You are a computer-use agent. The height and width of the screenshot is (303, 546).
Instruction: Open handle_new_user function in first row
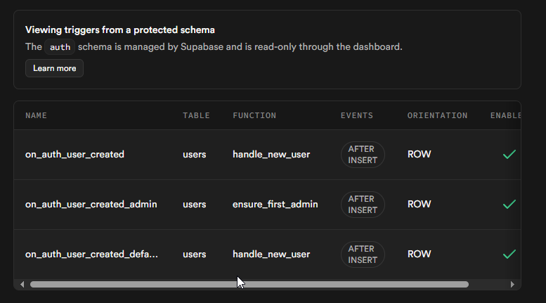tap(271, 155)
